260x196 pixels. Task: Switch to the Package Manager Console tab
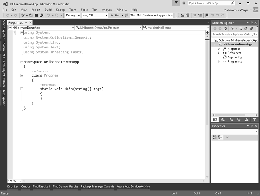[x=97, y=186]
